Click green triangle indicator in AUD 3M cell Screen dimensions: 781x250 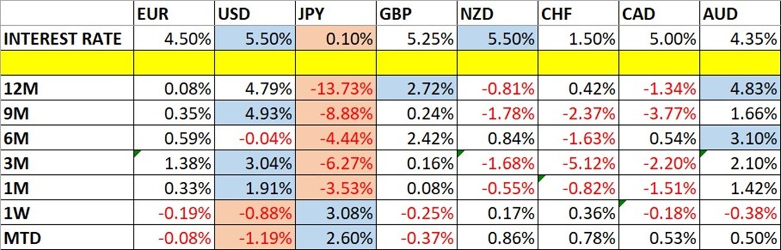click(x=702, y=153)
